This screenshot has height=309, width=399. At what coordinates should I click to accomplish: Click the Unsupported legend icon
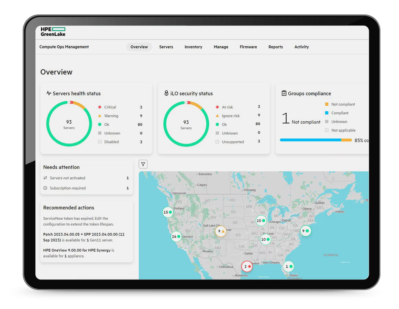[x=217, y=141]
